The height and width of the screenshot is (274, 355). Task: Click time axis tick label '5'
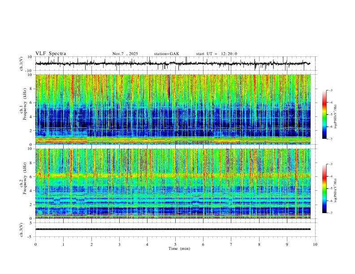click(x=175, y=244)
